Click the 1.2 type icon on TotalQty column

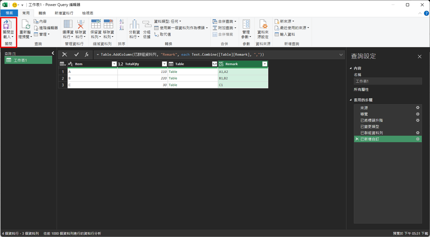121,64
